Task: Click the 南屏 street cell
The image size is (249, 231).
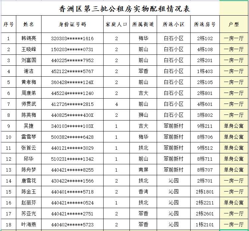Action: pyautogui.click(x=143, y=170)
